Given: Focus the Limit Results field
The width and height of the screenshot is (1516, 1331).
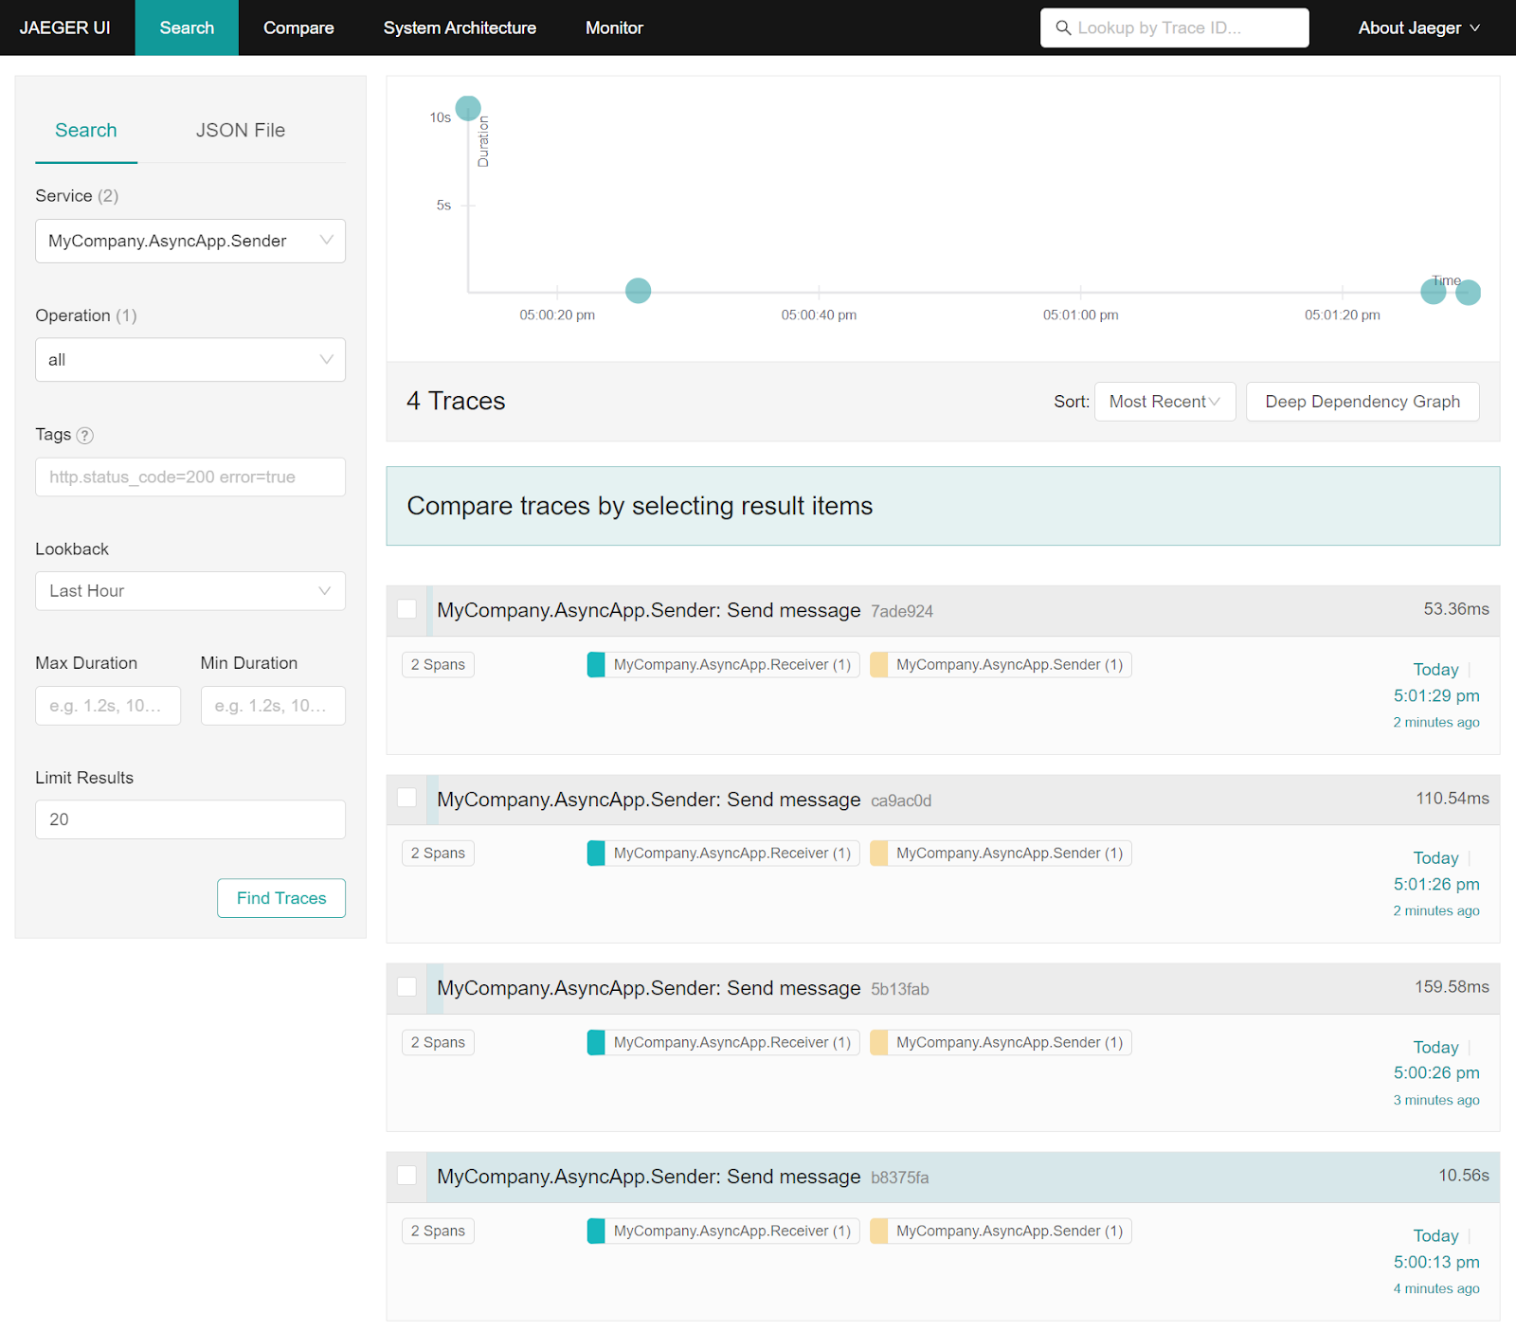Looking at the screenshot, I should coord(190,819).
